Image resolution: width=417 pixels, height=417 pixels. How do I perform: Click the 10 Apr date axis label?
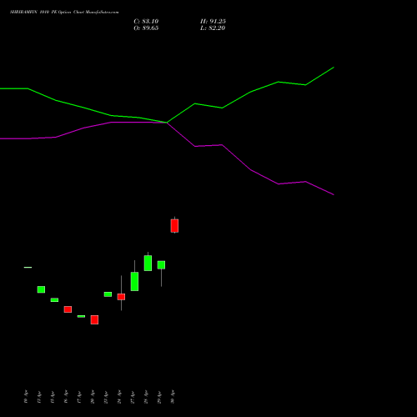[26, 397]
